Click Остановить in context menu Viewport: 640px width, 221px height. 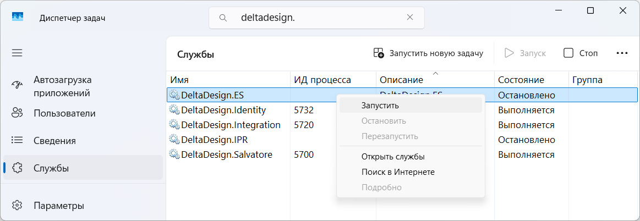pyautogui.click(x=411, y=121)
